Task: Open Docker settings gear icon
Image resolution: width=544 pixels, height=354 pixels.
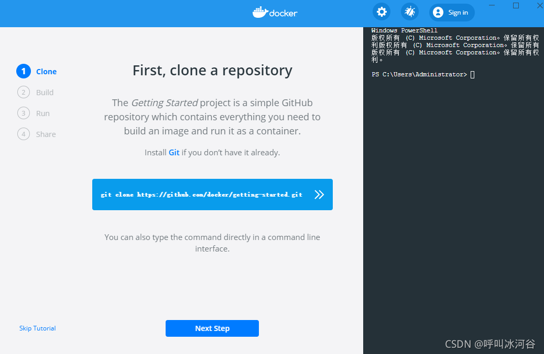Action: click(x=382, y=12)
